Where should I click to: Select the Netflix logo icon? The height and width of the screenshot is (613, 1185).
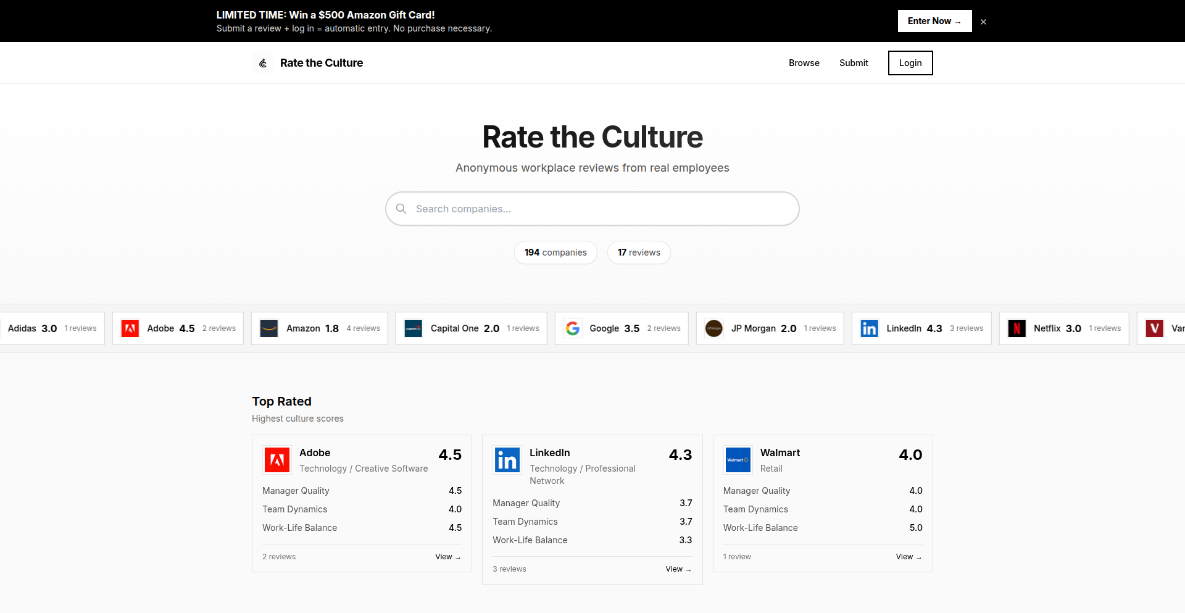[x=1017, y=328]
